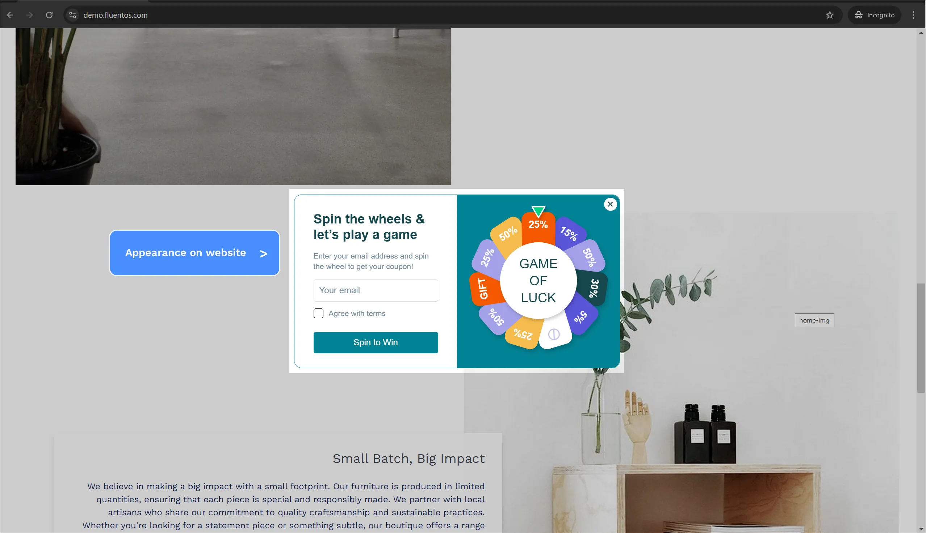Click the forward navigation arrow
The height and width of the screenshot is (533, 926).
(x=30, y=14)
